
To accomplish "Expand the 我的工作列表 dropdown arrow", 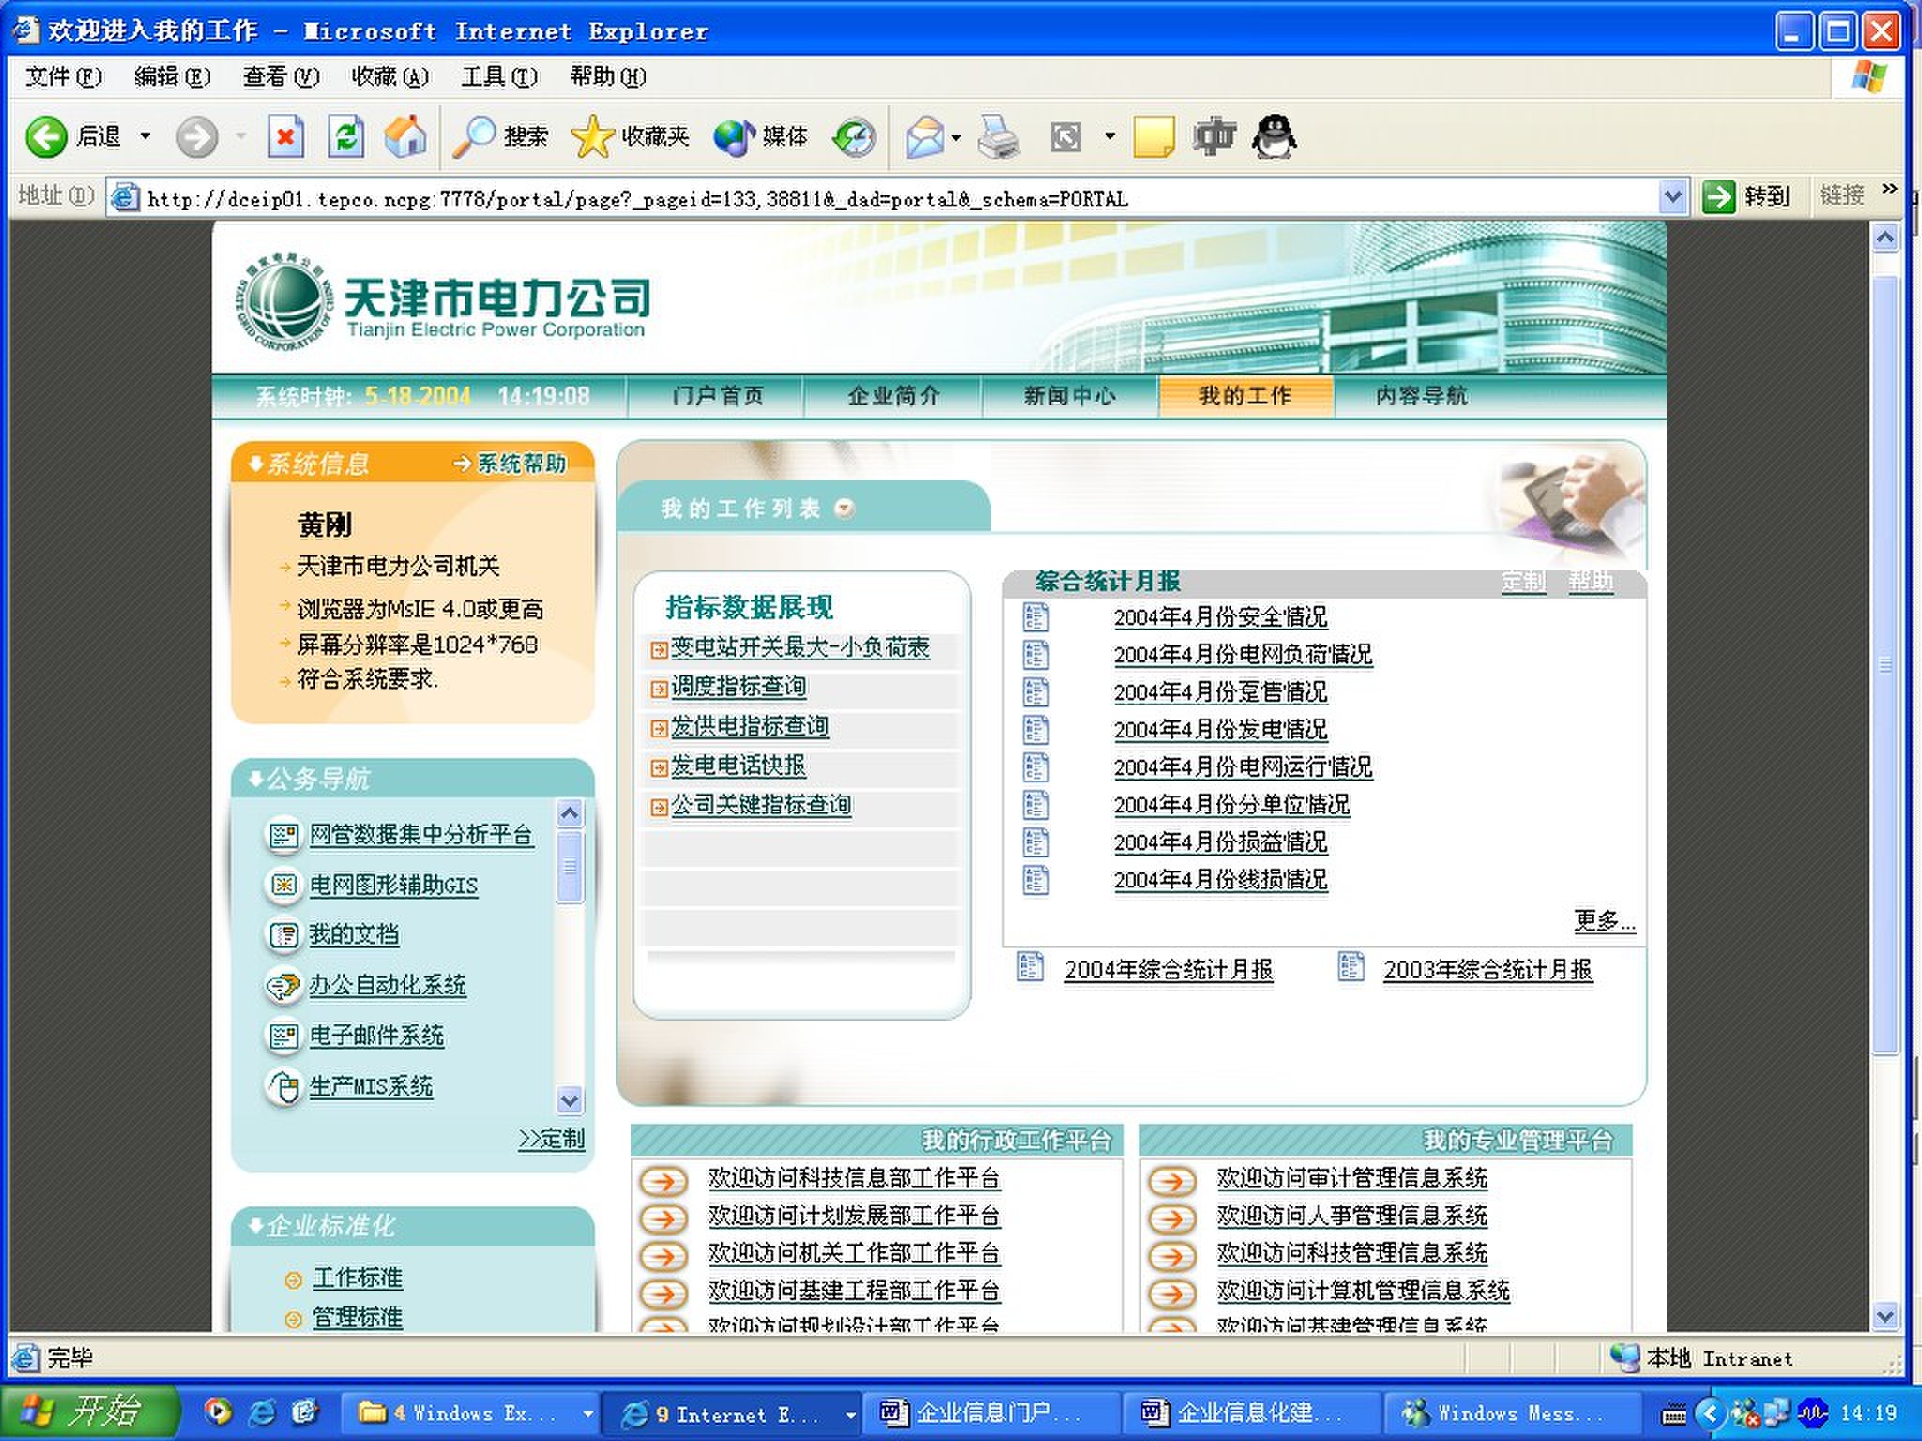I will point(845,508).
